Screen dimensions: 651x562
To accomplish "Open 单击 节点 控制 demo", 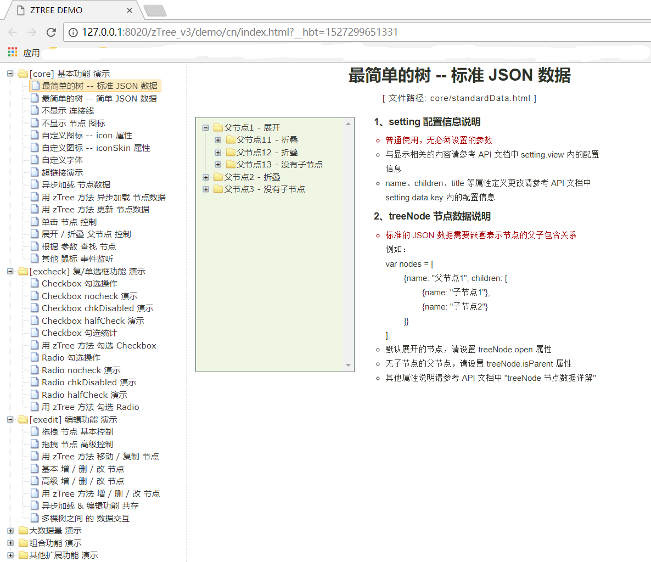I will click(69, 222).
